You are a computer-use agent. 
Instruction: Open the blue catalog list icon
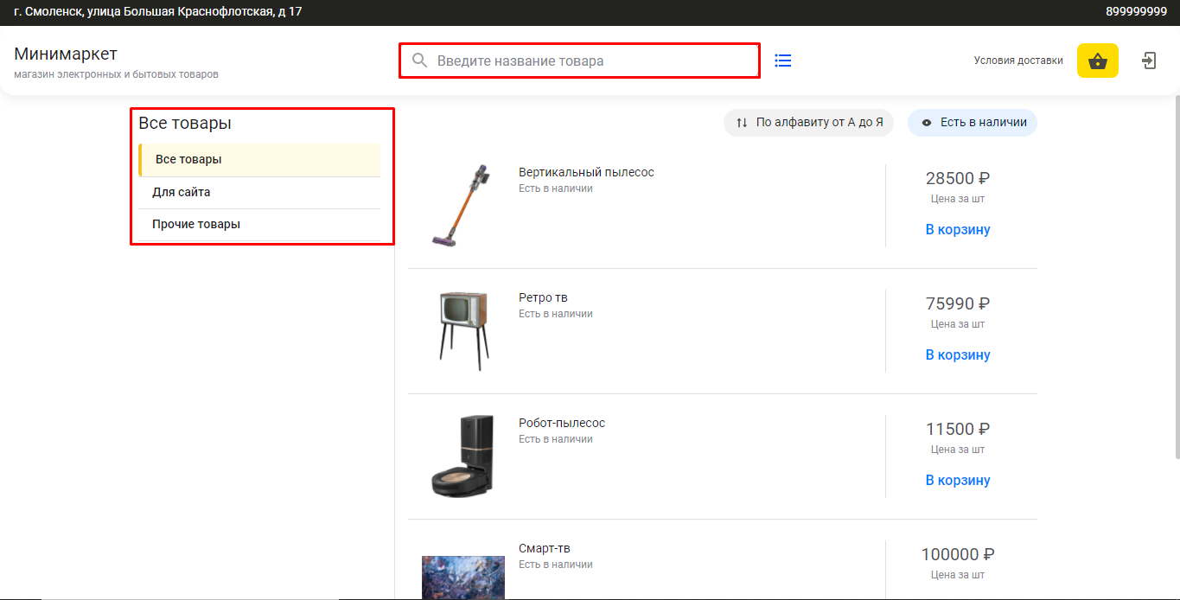tap(783, 61)
